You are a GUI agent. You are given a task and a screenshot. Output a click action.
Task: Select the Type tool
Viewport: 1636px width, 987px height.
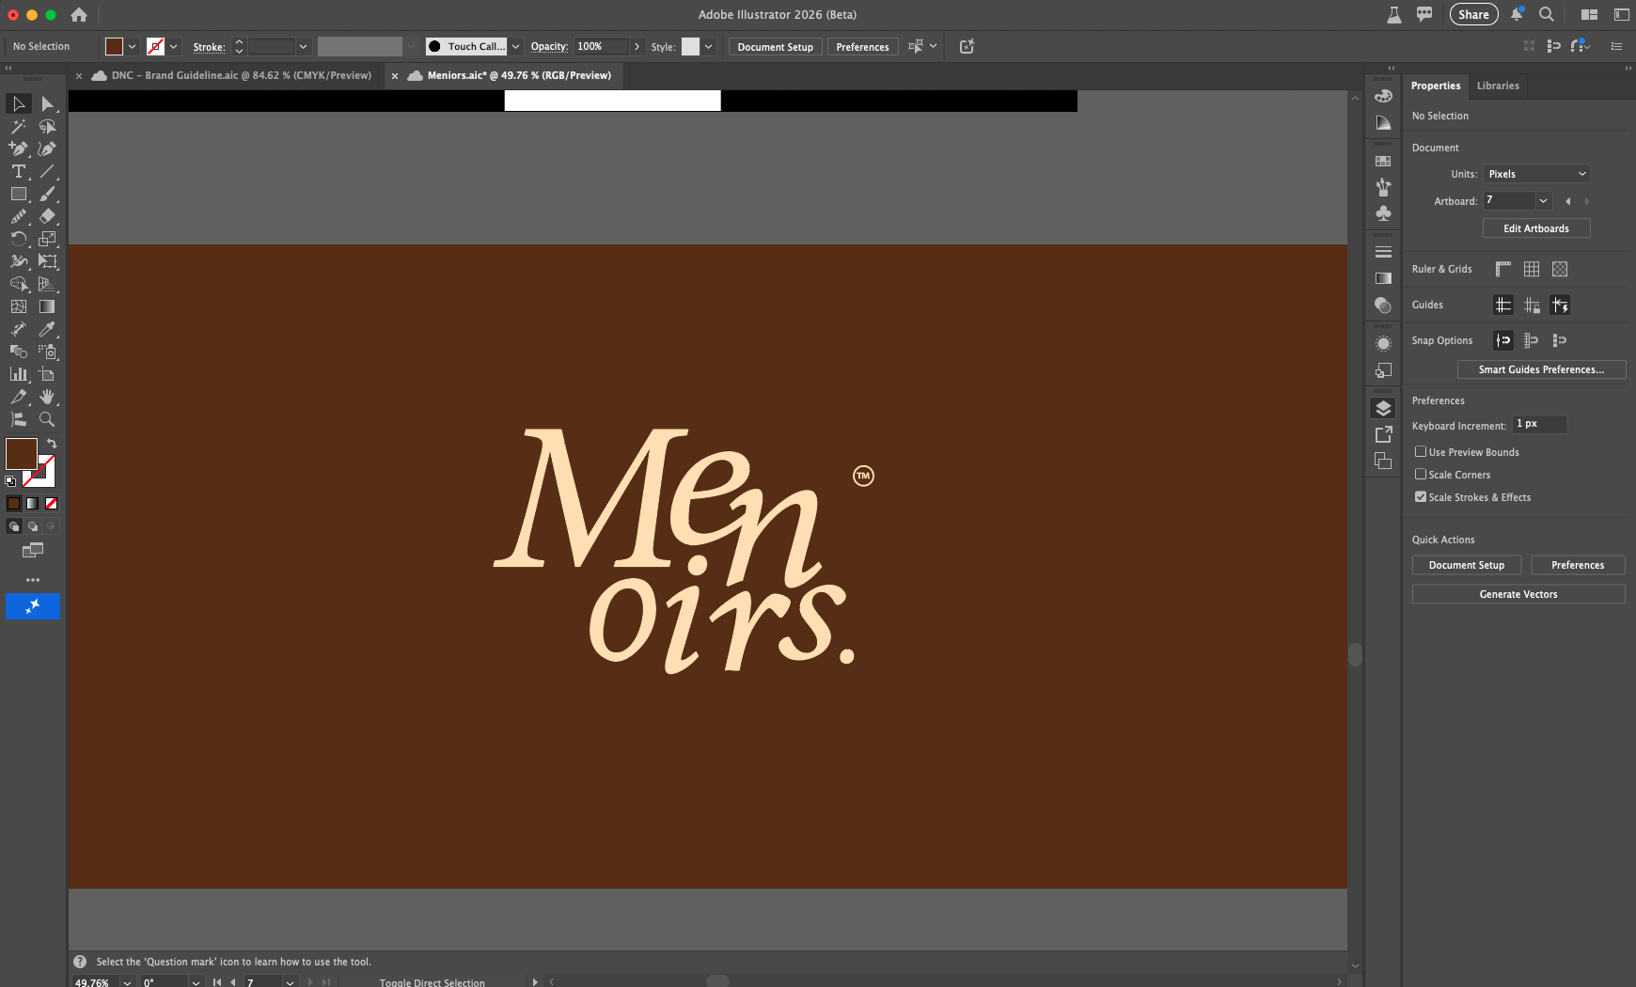coord(19,171)
